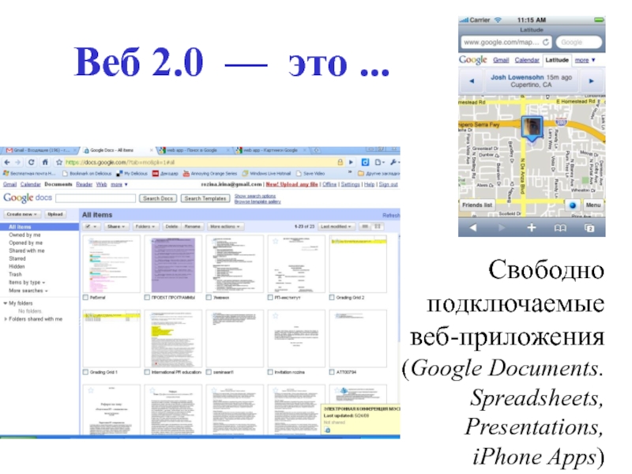Tick the ATT00794 document checkbox
632x474 pixels.
point(332,372)
